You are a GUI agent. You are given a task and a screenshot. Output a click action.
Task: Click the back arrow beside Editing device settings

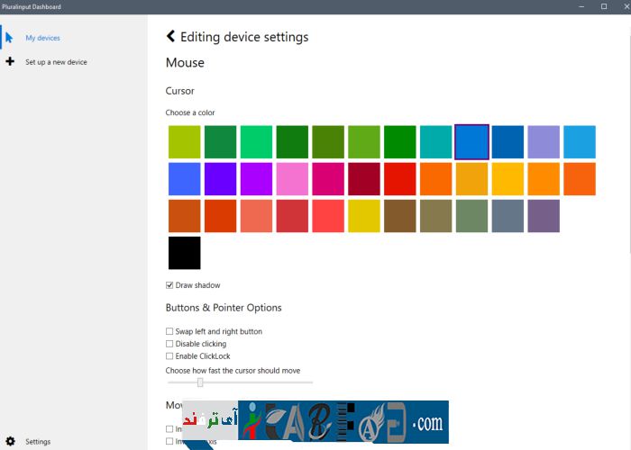[171, 37]
